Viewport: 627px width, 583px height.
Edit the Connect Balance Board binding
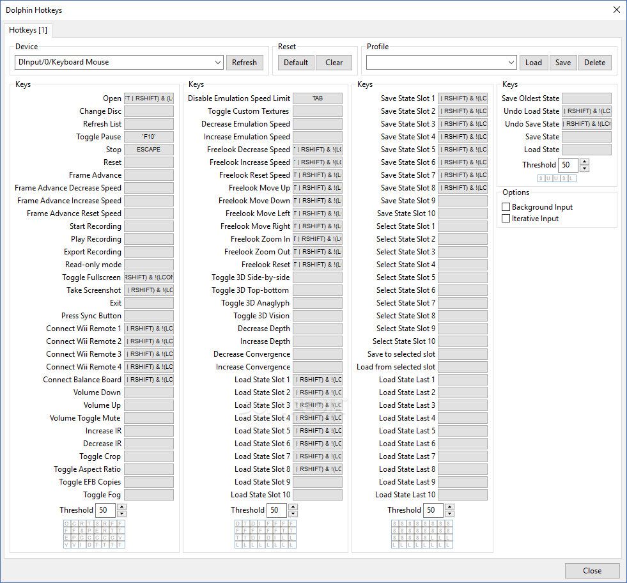(149, 380)
